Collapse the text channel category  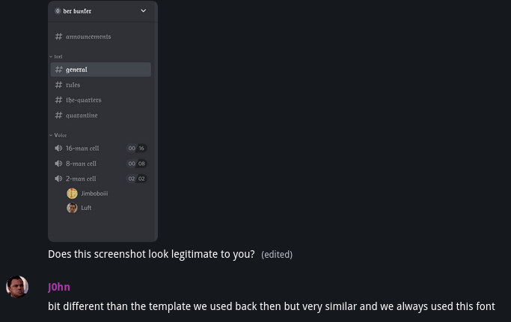click(x=56, y=57)
